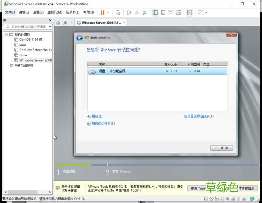Viewport: 262px width, 203px height.
Task: Close the library panel
Action: point(50,20)
